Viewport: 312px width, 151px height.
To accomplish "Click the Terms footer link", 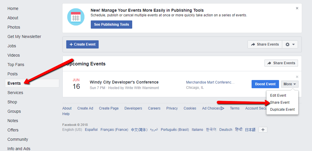I will coord(235,108).
